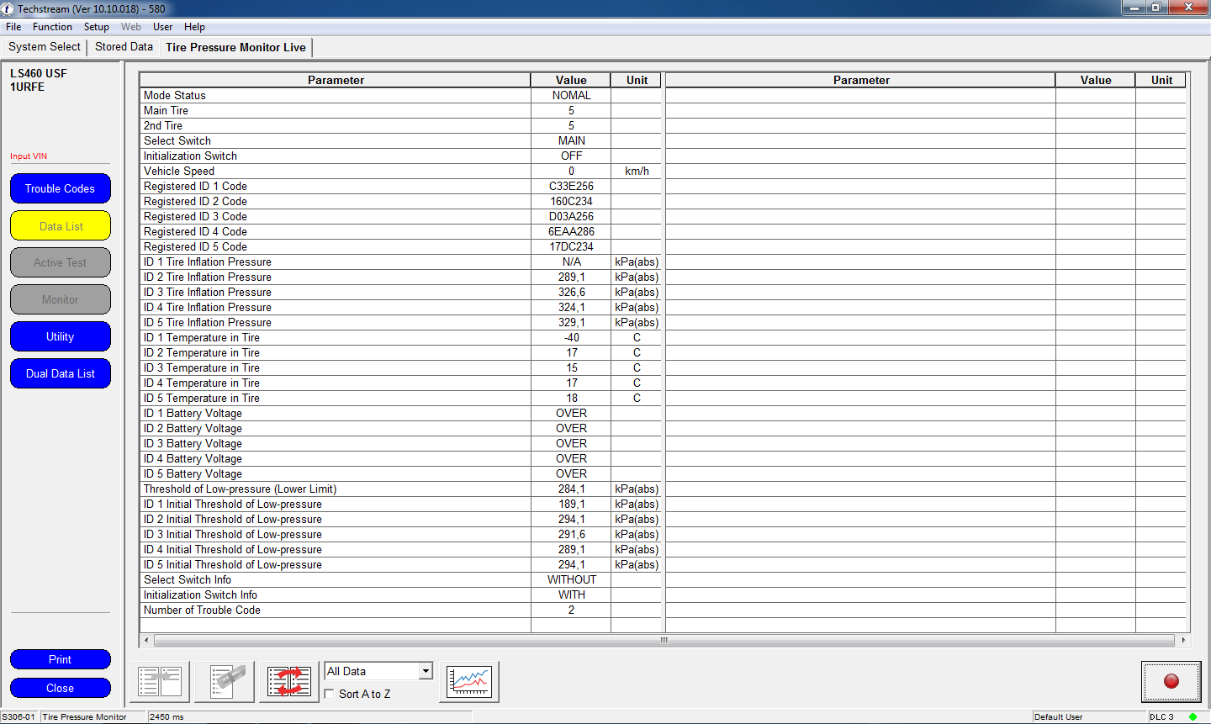This screenshot has height=724, width=1211.
Task: Click the green DLC connection status indicator
Action: [1192, 716]
